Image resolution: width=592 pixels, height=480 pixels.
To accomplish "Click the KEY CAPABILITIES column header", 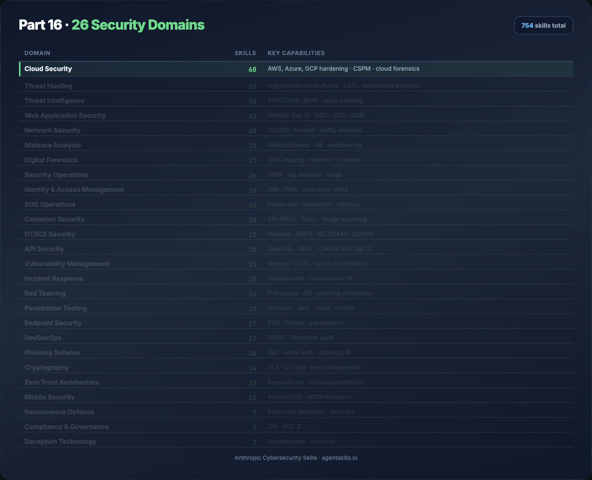I will 296,53.
